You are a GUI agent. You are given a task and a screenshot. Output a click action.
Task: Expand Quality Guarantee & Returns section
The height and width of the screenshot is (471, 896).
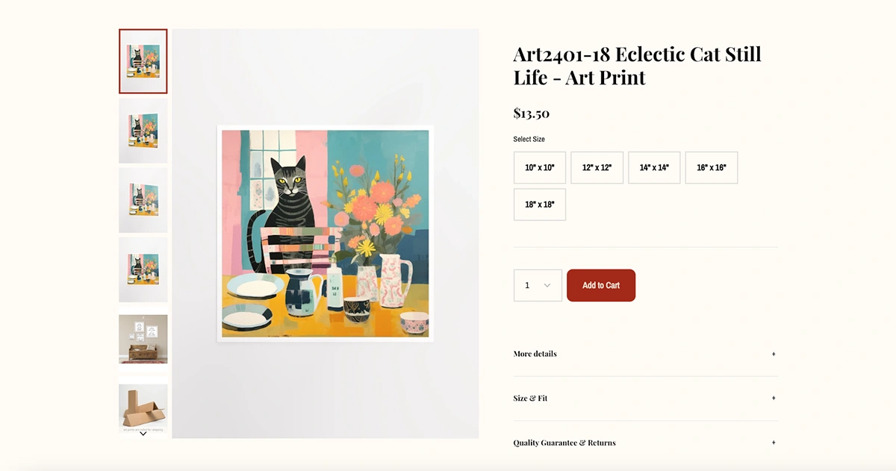click(564, 443)
